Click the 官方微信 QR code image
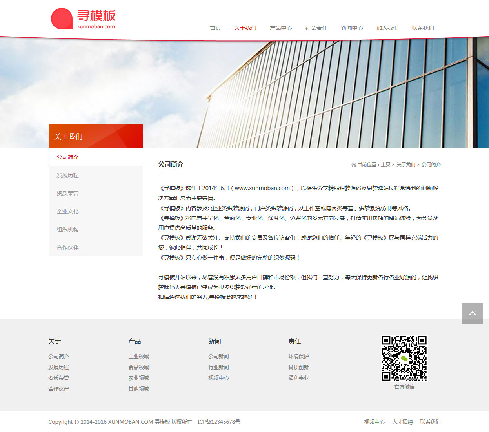The width and height of the screenshot is (489, 432). pos(404,358)
